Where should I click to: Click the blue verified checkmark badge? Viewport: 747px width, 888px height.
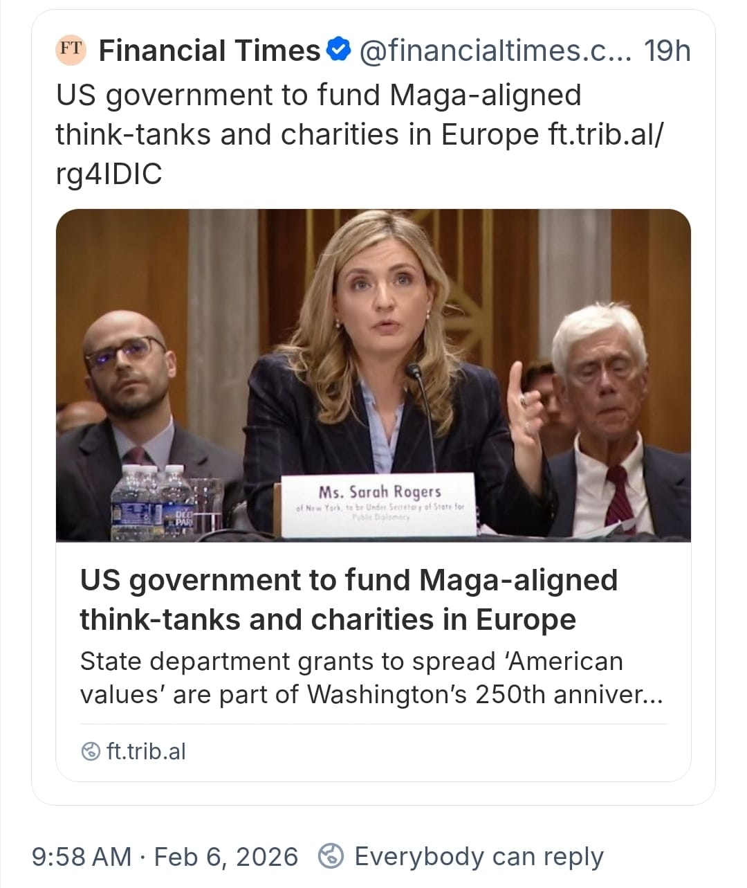(336, 51)
